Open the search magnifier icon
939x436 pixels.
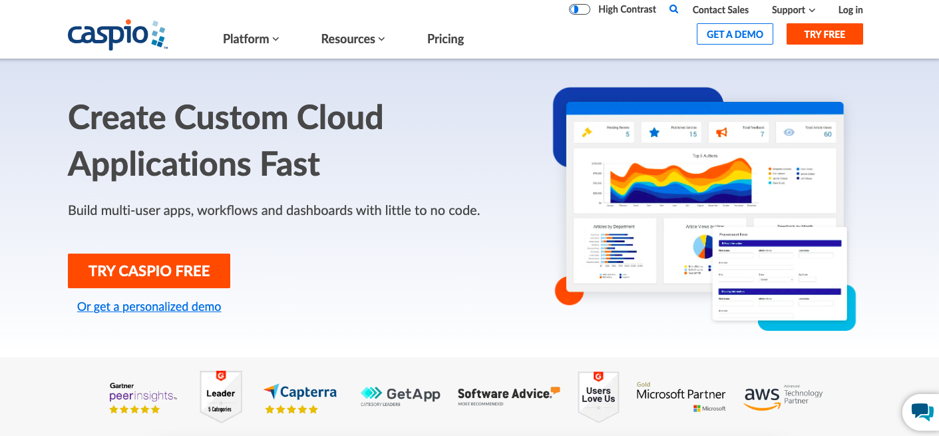click(674, 9)
